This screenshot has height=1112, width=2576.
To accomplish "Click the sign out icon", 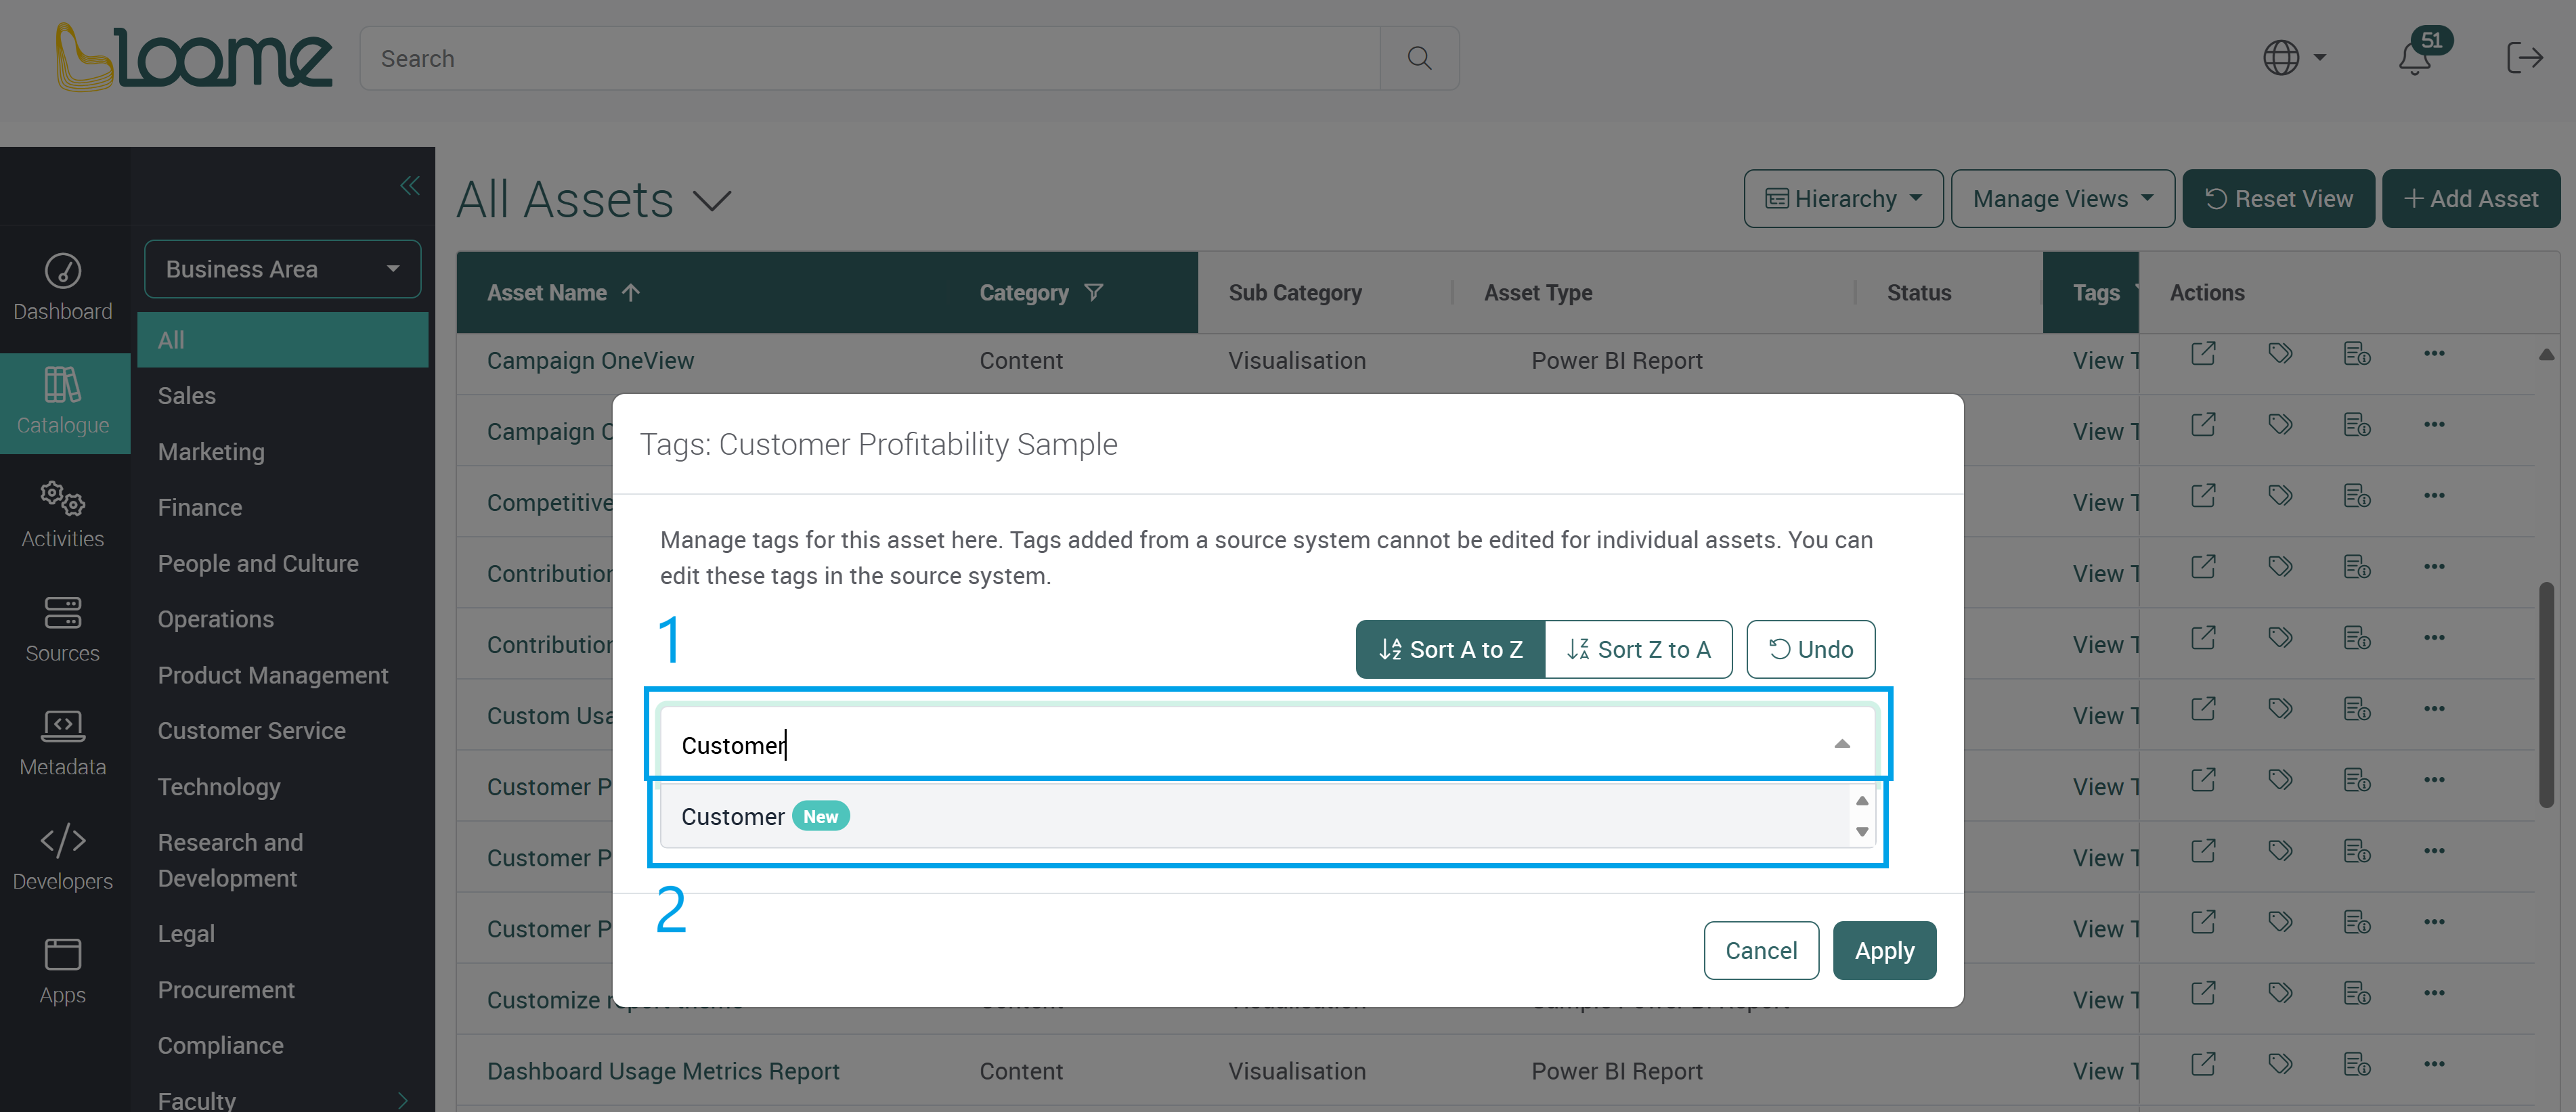I will click(x=2524, y=58).
